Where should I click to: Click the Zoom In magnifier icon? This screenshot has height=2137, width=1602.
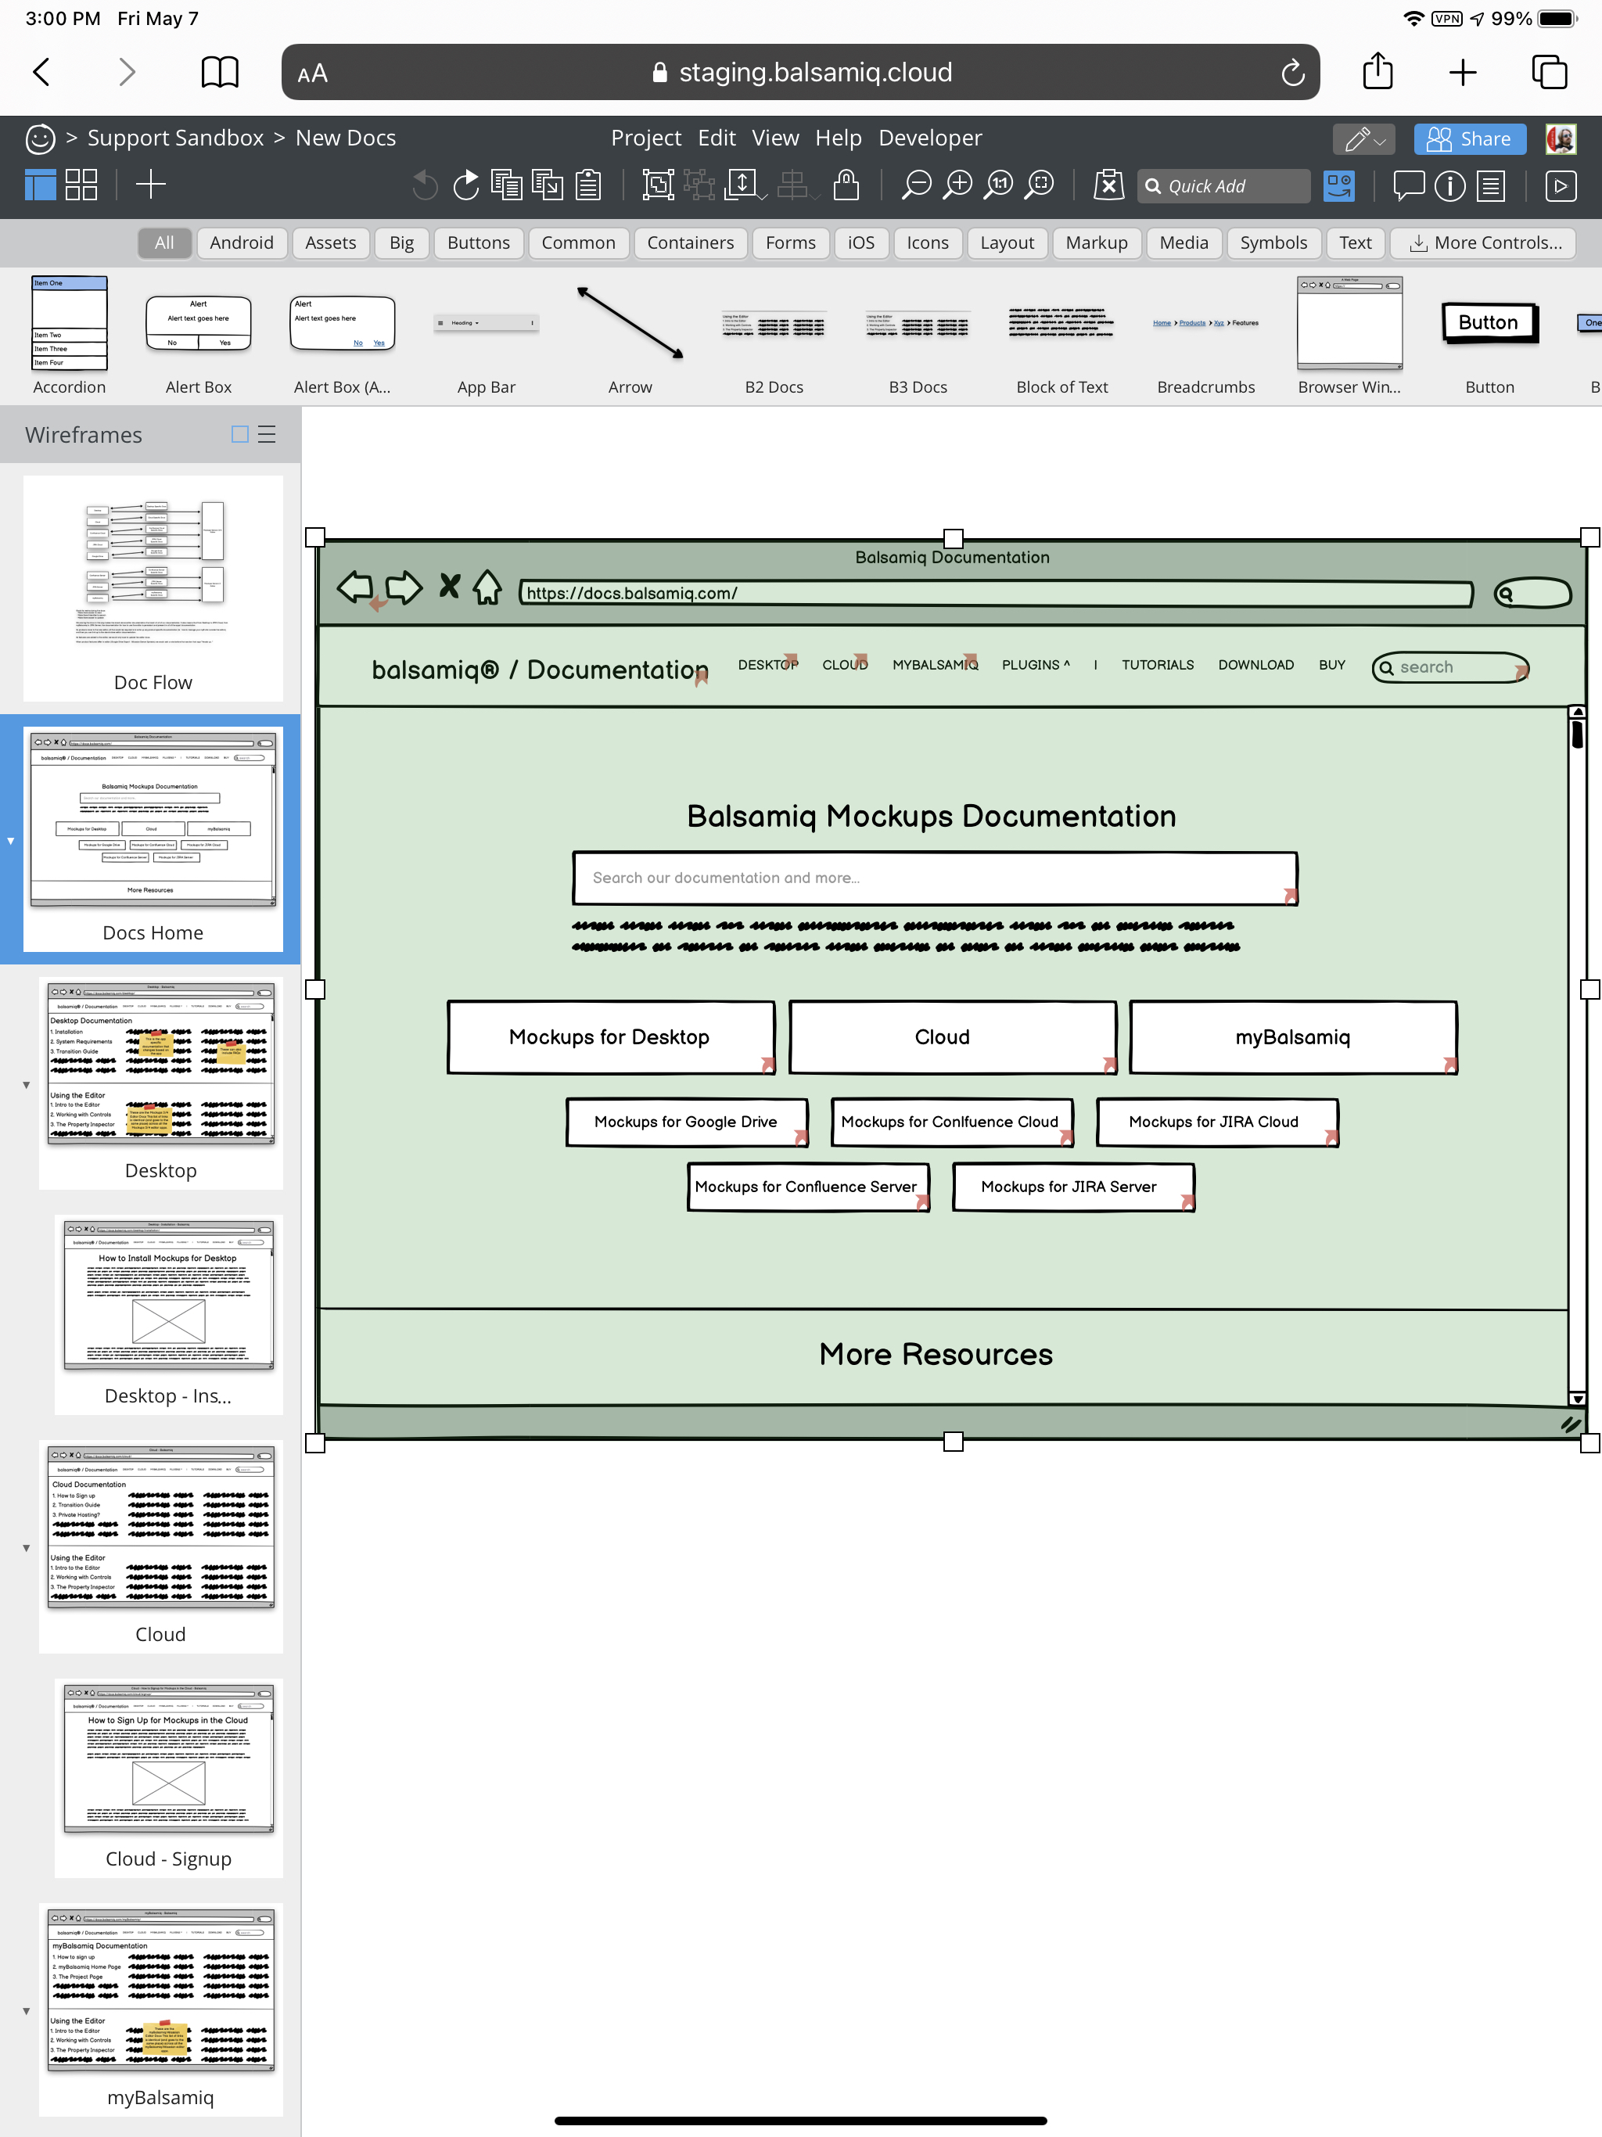pos(957,185)
